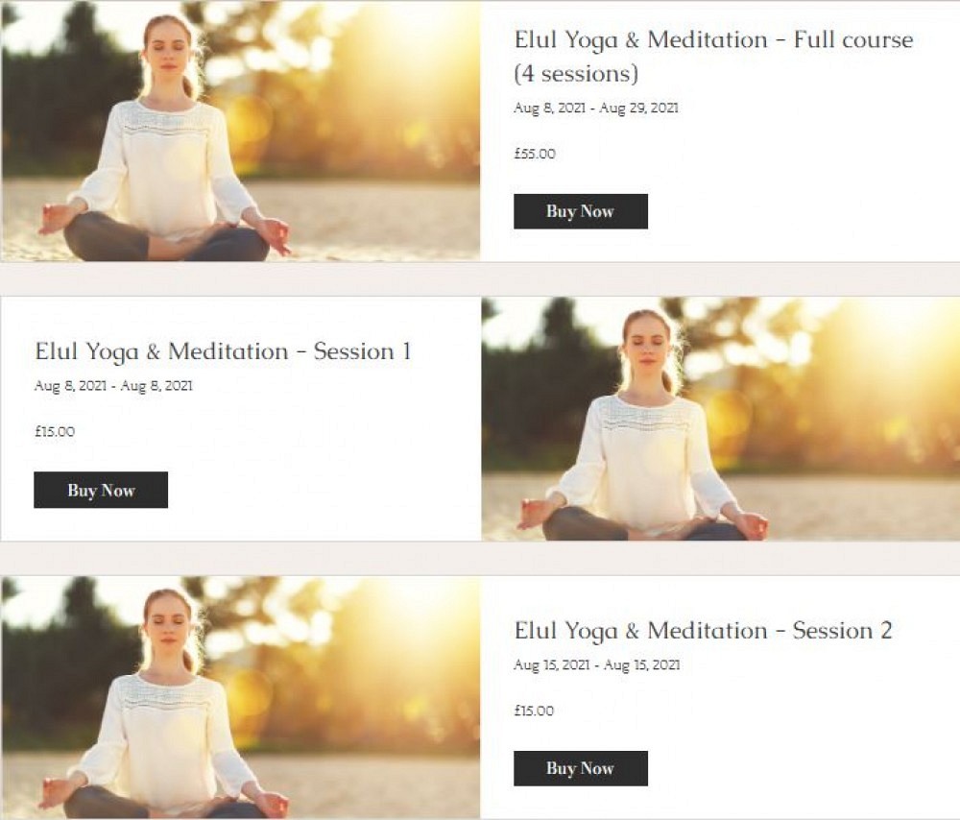Image resolution: width=960 pixels, height=820 pixels.
Task: Click the Full course meditation photo
Action: coord(241,131)
